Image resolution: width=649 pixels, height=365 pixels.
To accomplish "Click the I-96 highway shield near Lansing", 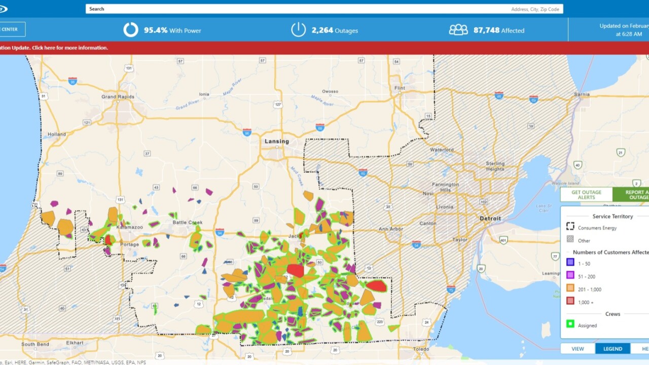I will 247,132.
